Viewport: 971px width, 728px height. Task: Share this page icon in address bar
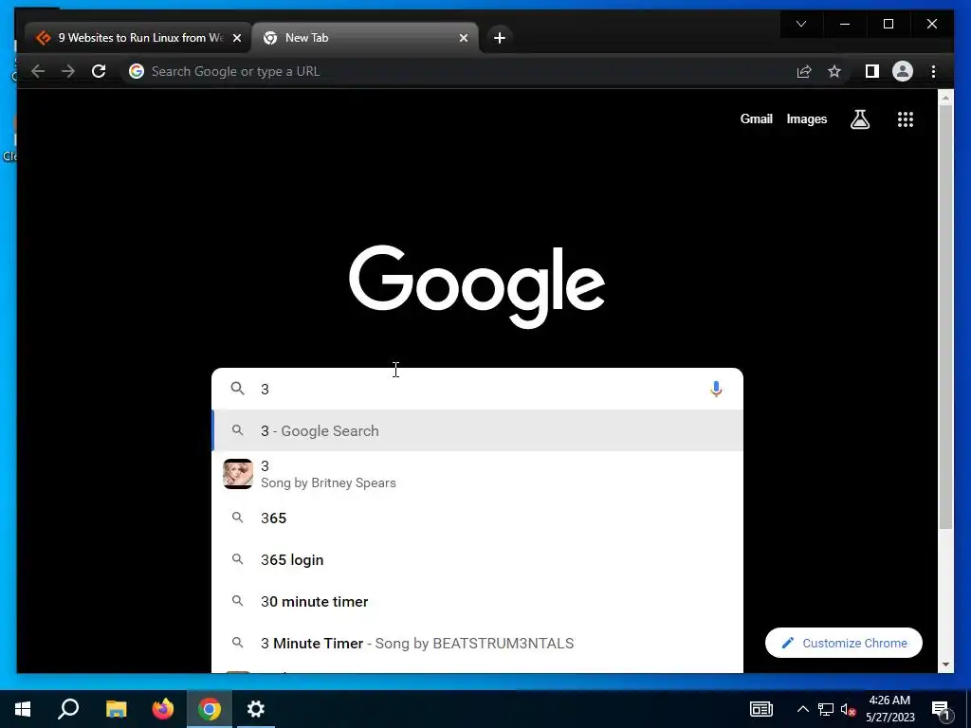[x=804, y=71]
